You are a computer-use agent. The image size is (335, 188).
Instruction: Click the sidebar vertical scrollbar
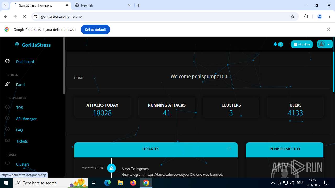click(x=64, y=66)
